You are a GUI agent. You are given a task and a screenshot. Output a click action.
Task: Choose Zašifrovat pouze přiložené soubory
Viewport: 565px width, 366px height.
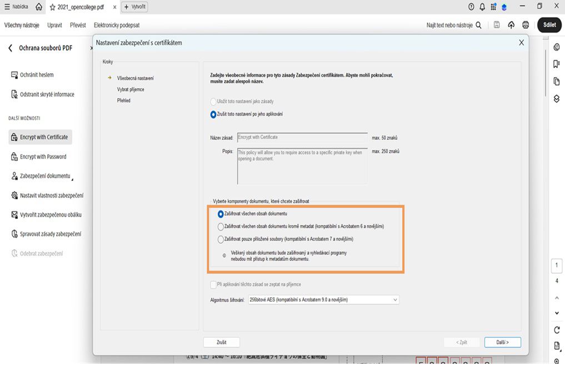(x=221, y=239)
